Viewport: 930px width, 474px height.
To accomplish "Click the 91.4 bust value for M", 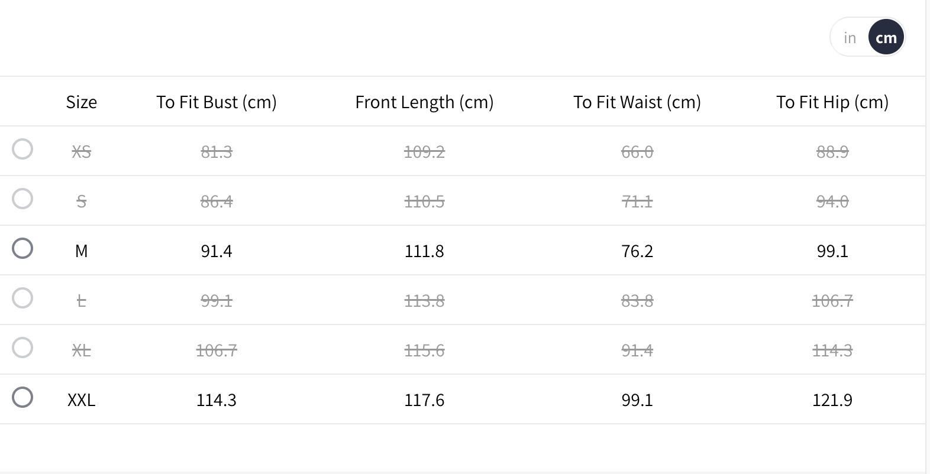I will (217, 251).
